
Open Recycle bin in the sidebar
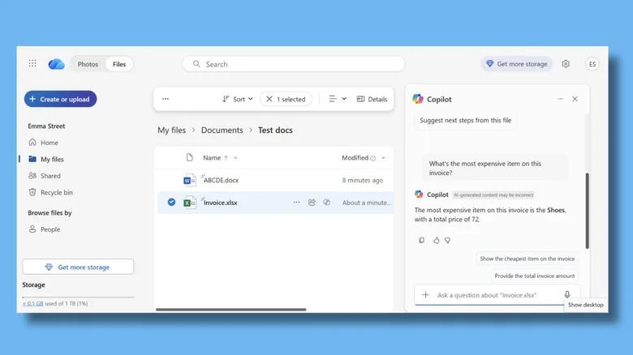pyautogui.click(x=56, y=192)
